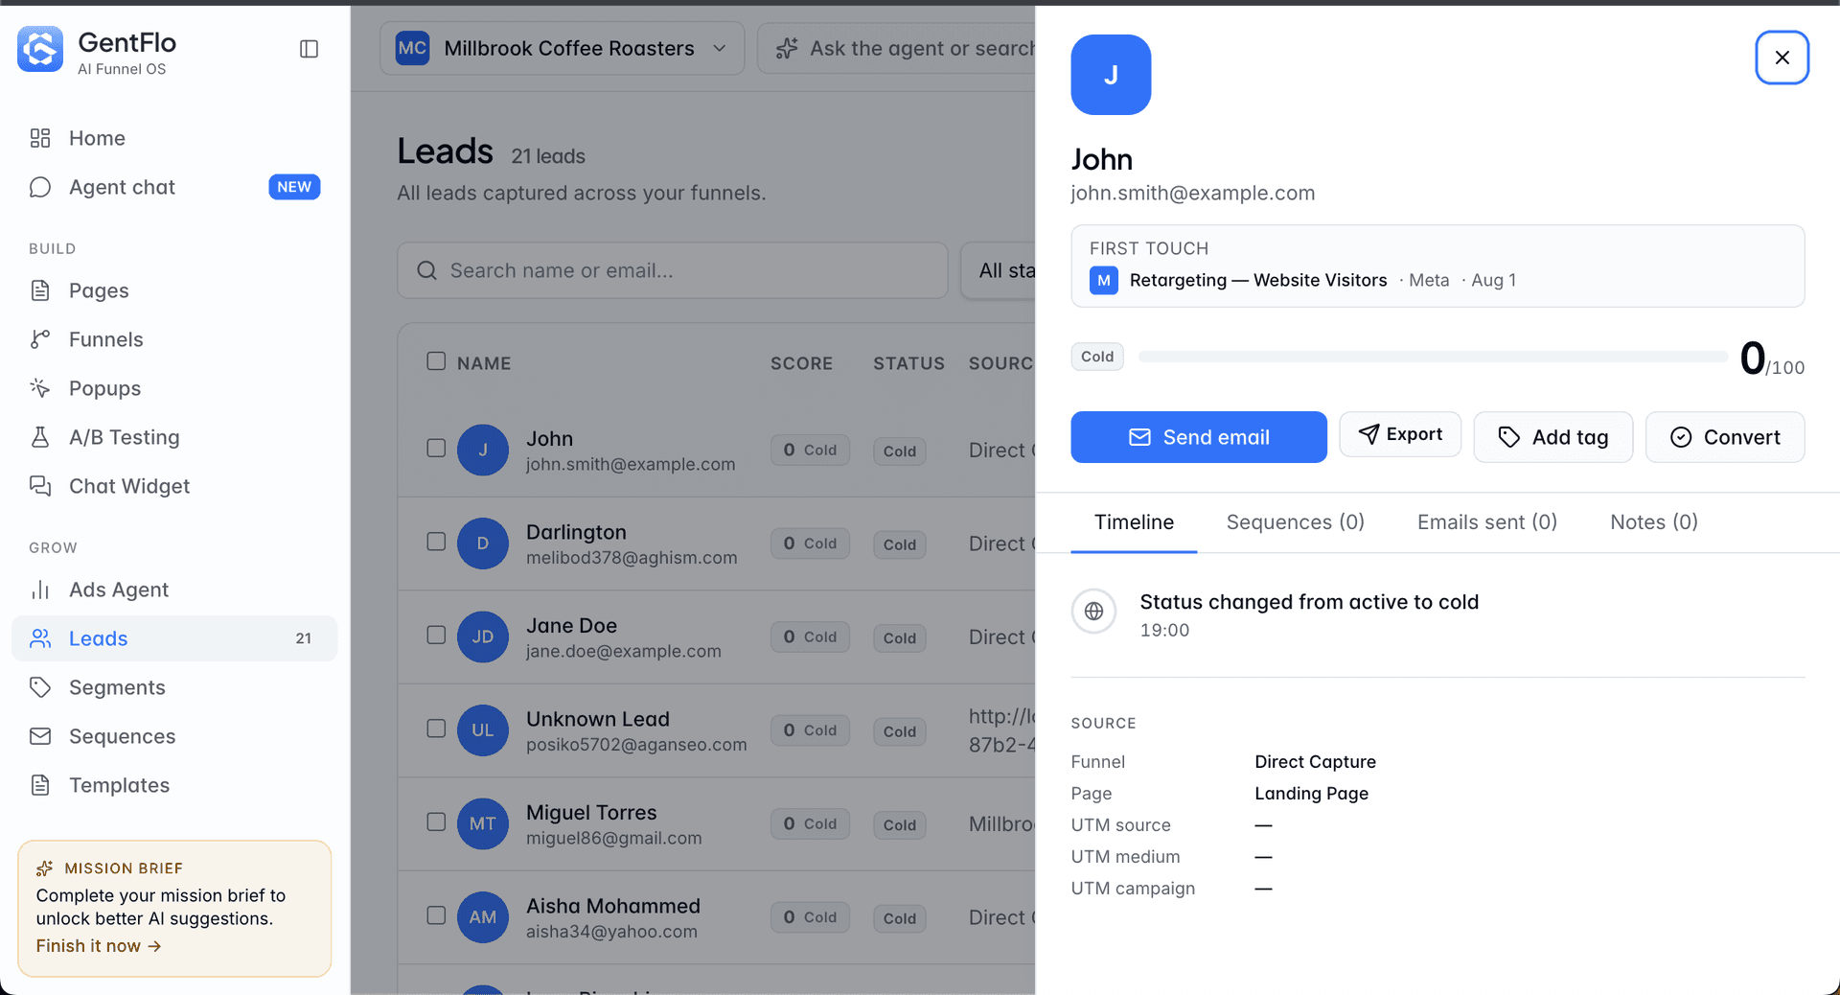The width and height of the screenshot is (1840, 995).
Task: Open the All statuses filter dropdown
Action: point(998,270)
